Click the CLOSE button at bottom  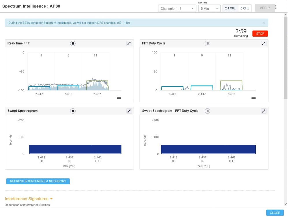coord(275,213)
